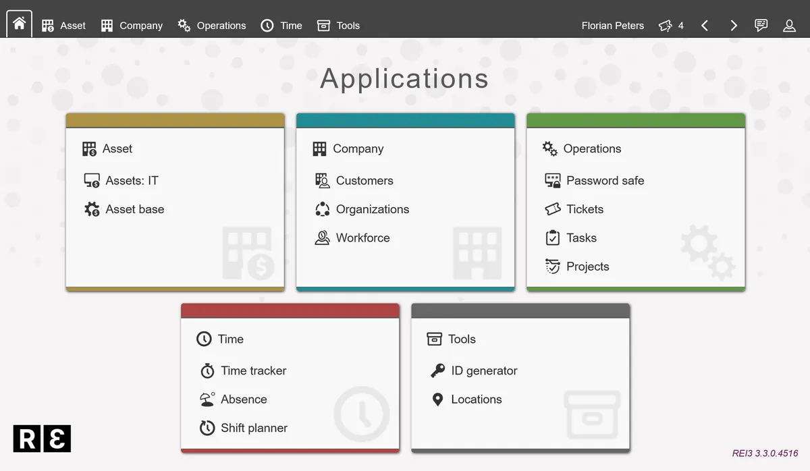Open the Operations menu in the header
The width and height of the screenshot is (810, 471).
[x=211, y=26]
